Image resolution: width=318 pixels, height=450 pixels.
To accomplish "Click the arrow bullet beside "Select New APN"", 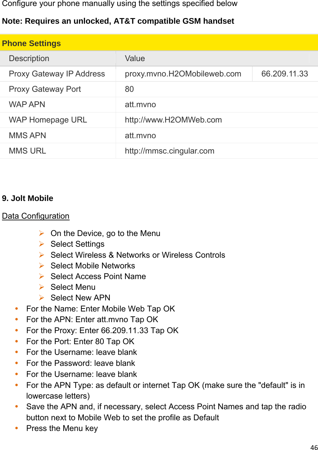I will pyautogui.click(x=42, y=298).
